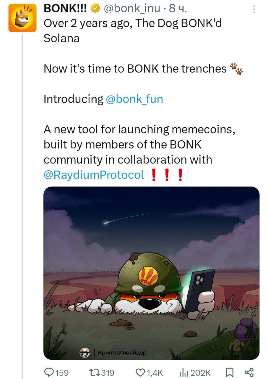268x379 pixels.
Task: Click the tweet text starting "Over 2 years ago"
Action: click(133, 30)
